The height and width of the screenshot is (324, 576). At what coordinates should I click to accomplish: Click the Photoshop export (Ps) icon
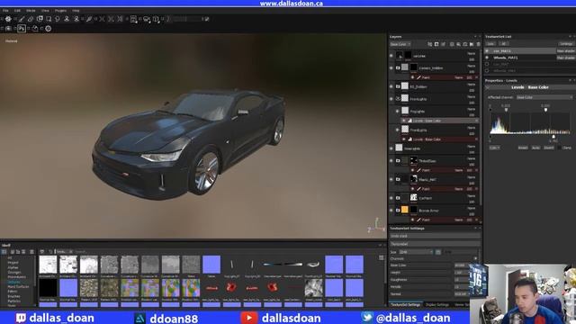(x=22, y=28)
